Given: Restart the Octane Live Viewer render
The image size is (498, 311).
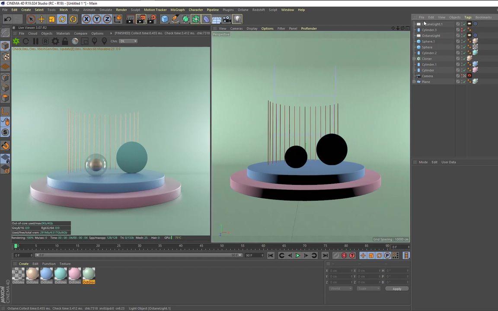Looking at the screenshot, I should click(26, 41).
